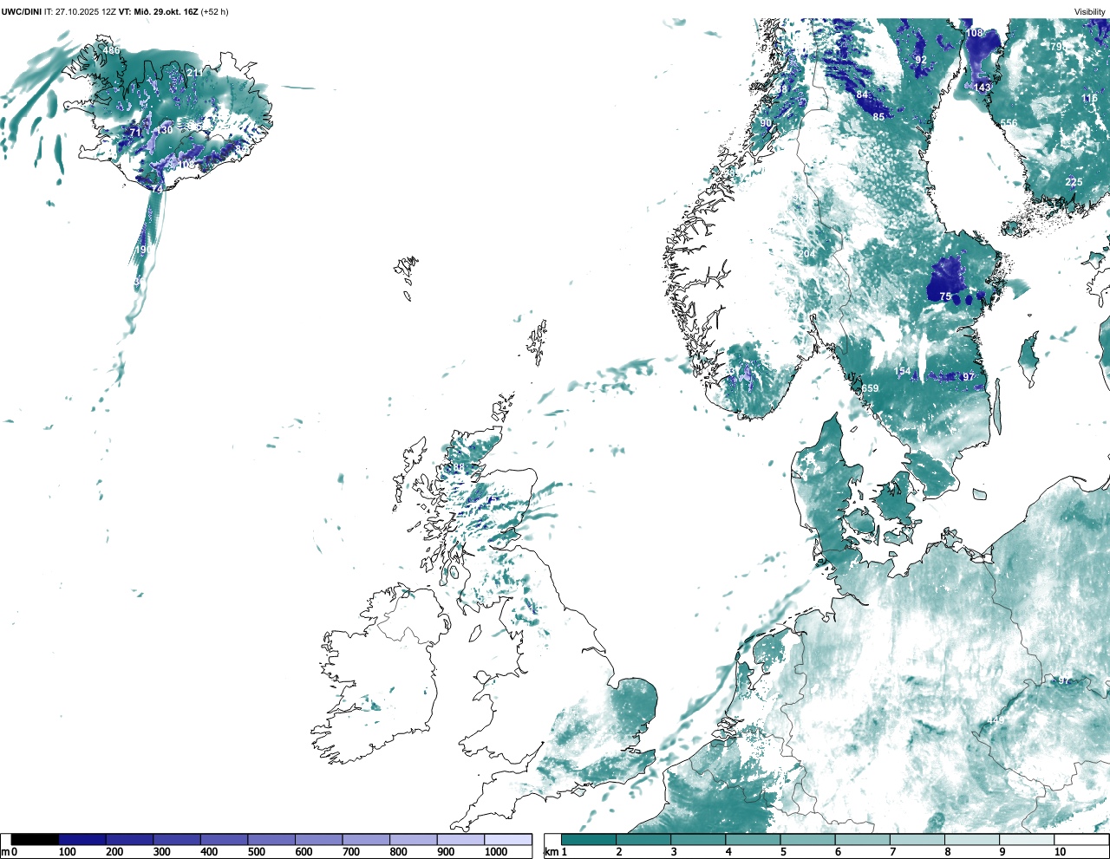This screenshot has height=859, width=1110.
Task: Click the '116' value in eastern Finland
Action: pyautogui.click(x=1089, y=99)
